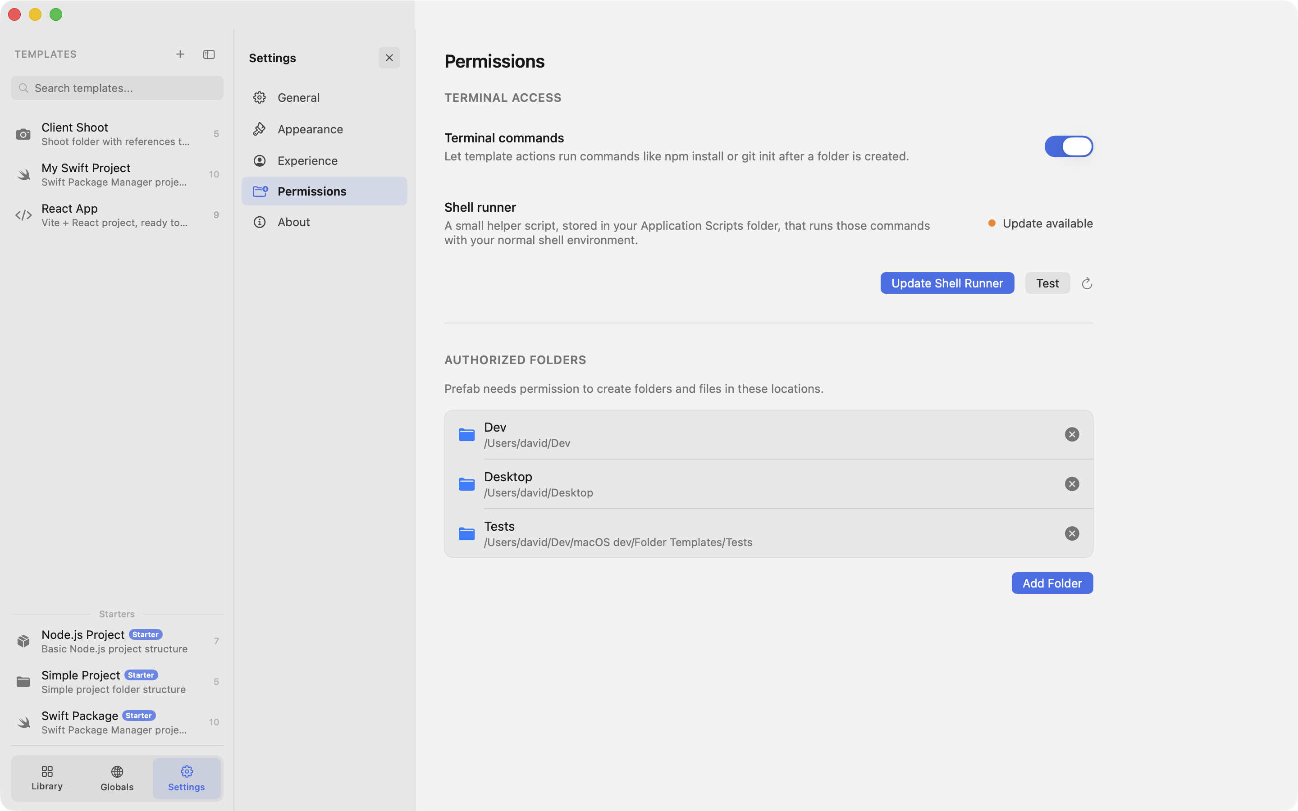Remove the Dev authorized folder

(1072, 434)
